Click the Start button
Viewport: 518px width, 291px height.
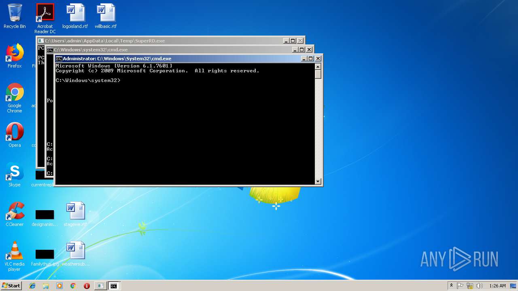11,285
